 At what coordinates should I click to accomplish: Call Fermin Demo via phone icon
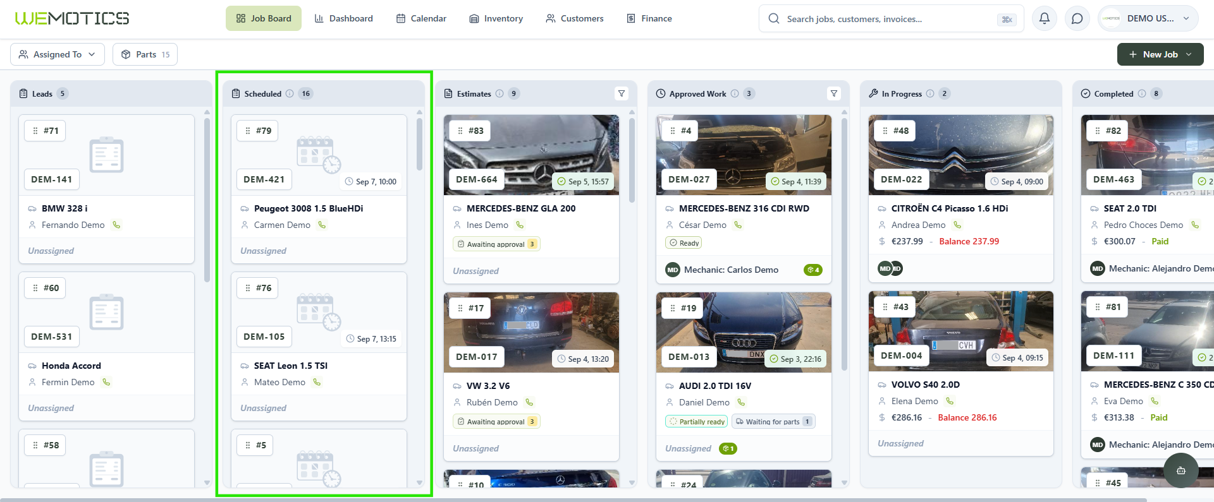(106, 382)
